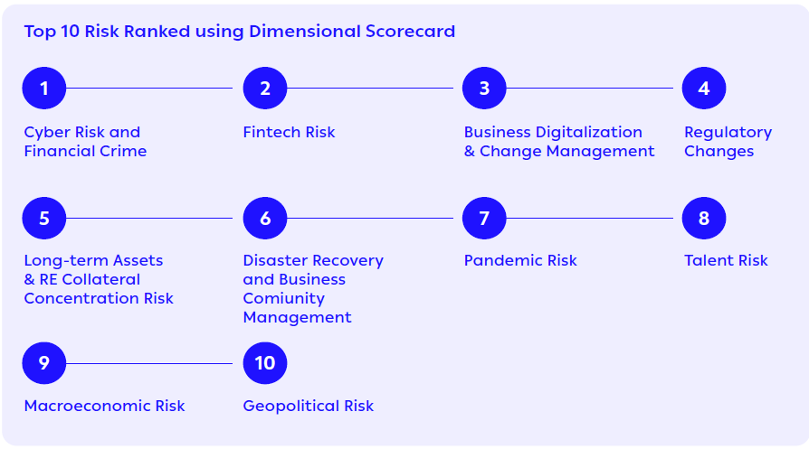Image resolution: width=809 pixels, height=449 pixels.
Task: Select the number 5 circle
Action: 44,218
